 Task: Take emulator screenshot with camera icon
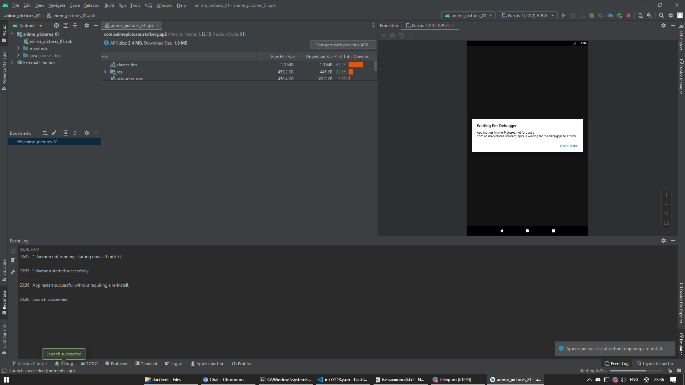point(392,36)
